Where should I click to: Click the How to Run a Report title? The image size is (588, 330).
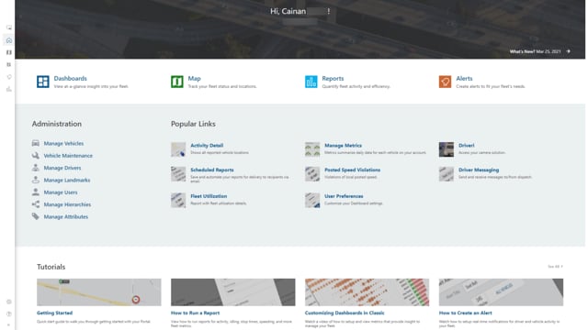point(195,313)
